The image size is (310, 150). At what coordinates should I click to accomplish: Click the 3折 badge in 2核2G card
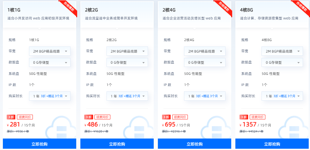[88, 117]
